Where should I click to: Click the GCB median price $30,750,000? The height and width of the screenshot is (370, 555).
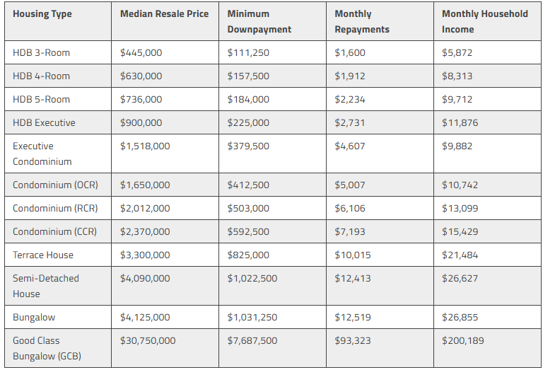pos(148,341)
